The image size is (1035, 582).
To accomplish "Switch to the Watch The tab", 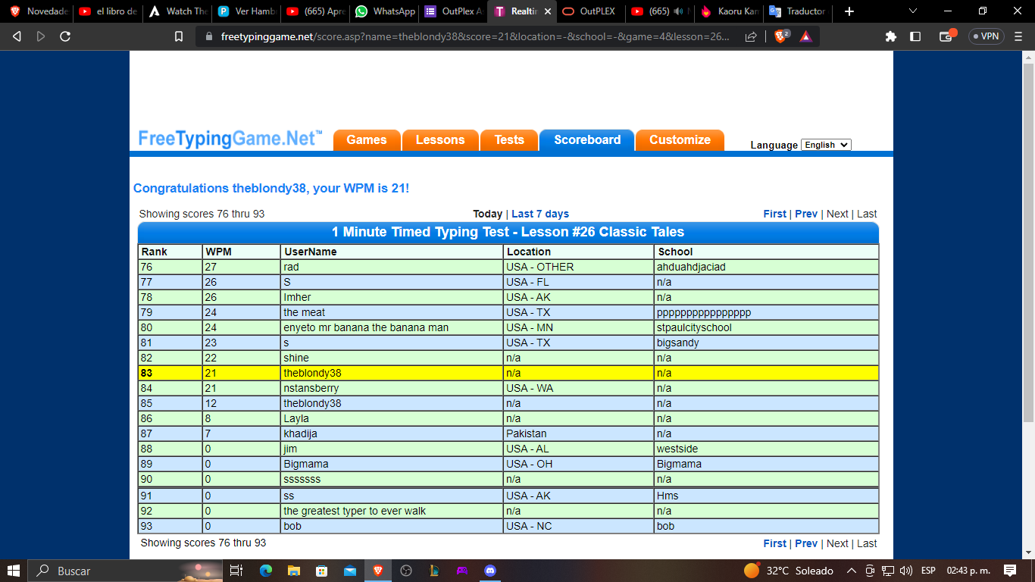I will click(179, 11).
